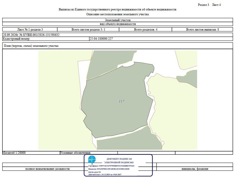Select the 'Сертификат:' line in the stamp
Viewport: 235px width, 180px height.
point(111,166)
